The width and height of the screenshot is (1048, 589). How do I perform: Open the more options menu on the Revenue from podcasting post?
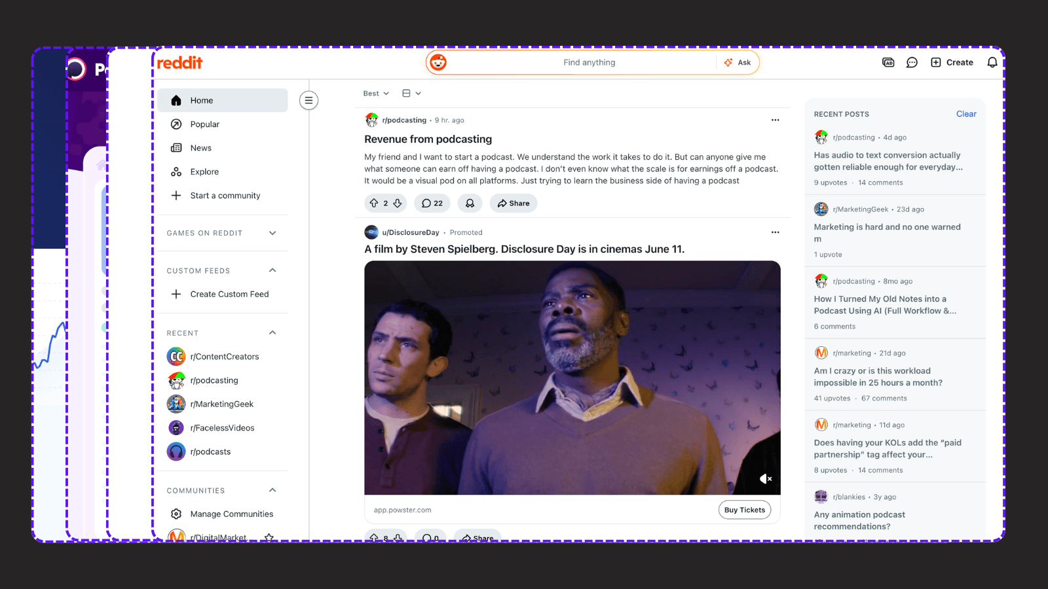click(776, 120)
